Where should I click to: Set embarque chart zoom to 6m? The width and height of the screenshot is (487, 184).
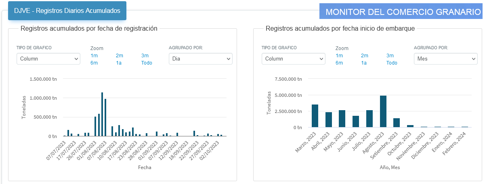point(339,63)
